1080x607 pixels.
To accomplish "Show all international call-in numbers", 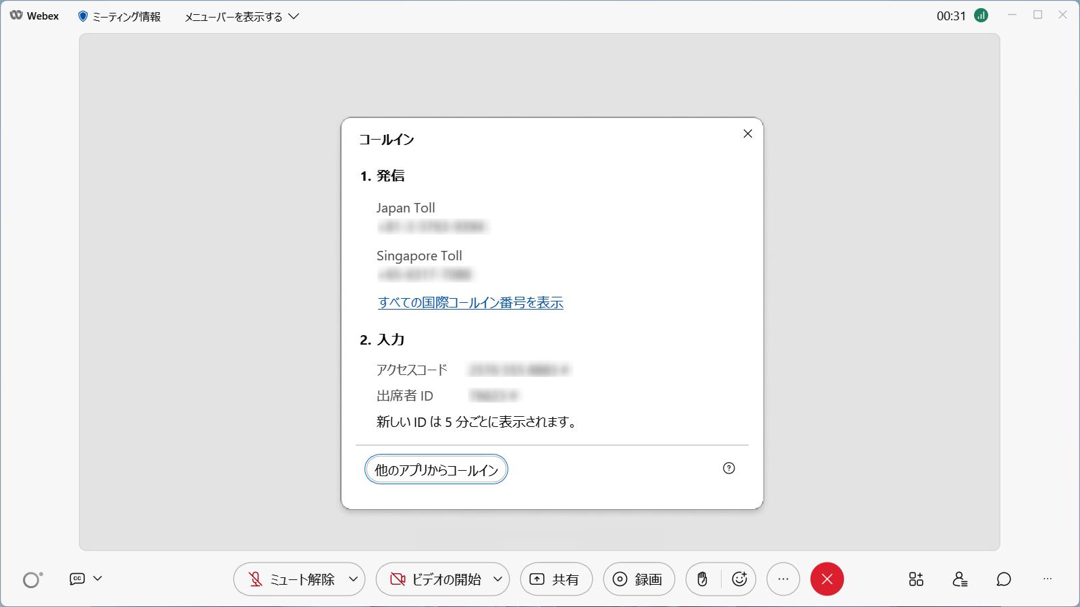I will 470,303.
